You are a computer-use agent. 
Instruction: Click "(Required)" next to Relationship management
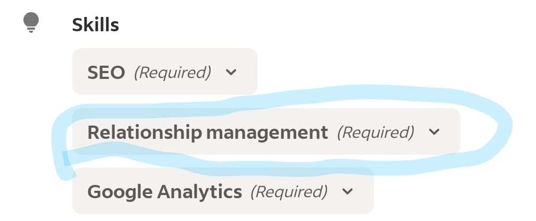click(x=375, y=132)
